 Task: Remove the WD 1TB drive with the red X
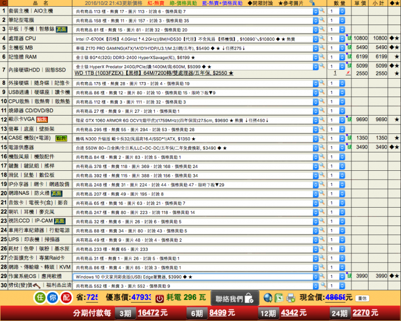pyautogui.click(x=348, y=73)
